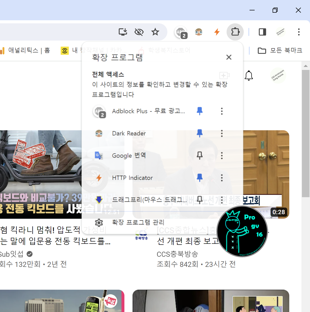Open Sub잇섭 channel name link
310x312 pixels.
(x=12, y=254)
